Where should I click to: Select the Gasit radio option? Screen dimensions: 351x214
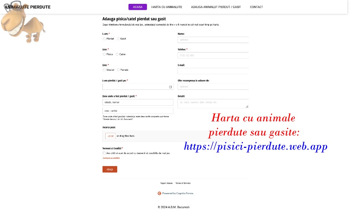[x=118, y=39]
